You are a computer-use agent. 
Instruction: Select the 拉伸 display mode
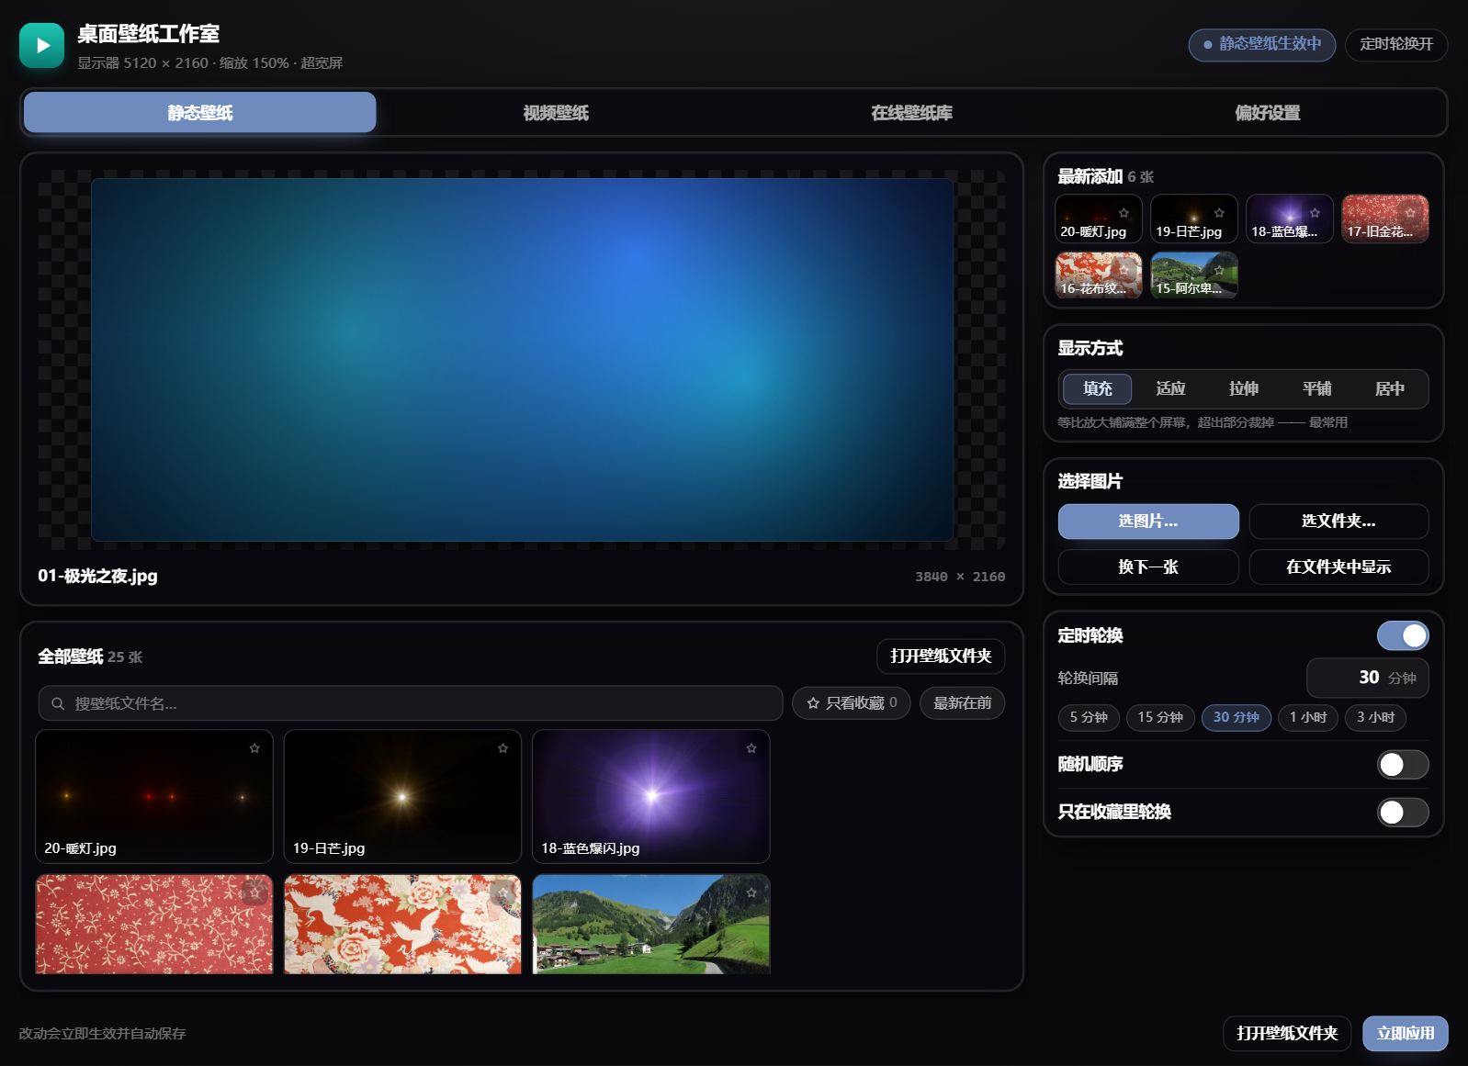tap(1244, 388)
